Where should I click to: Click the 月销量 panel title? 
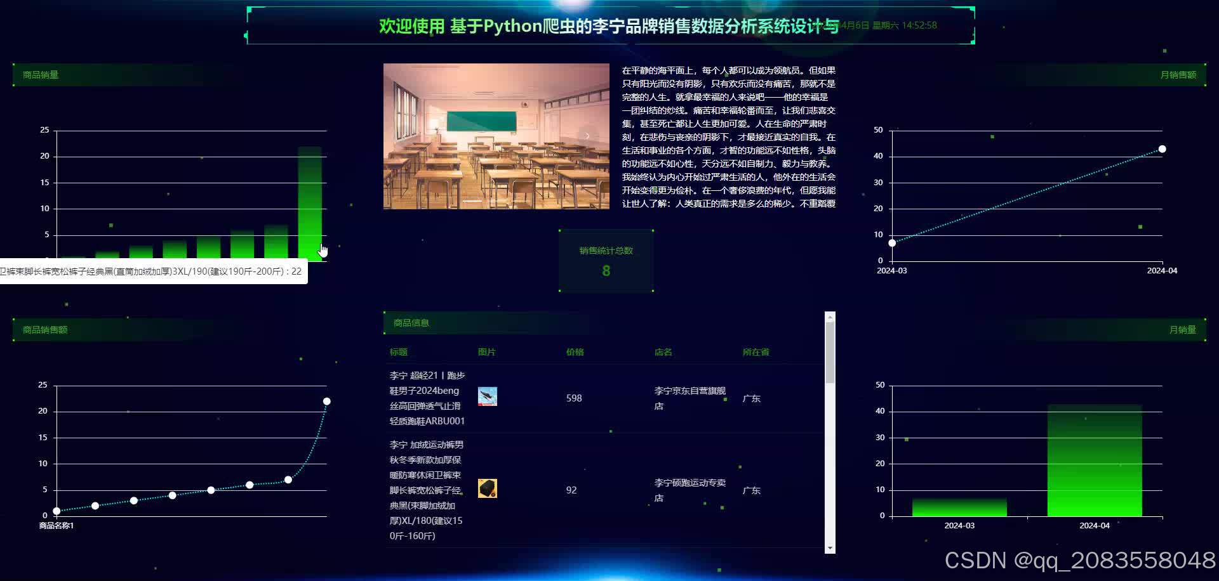click(x=1183, y=330)
